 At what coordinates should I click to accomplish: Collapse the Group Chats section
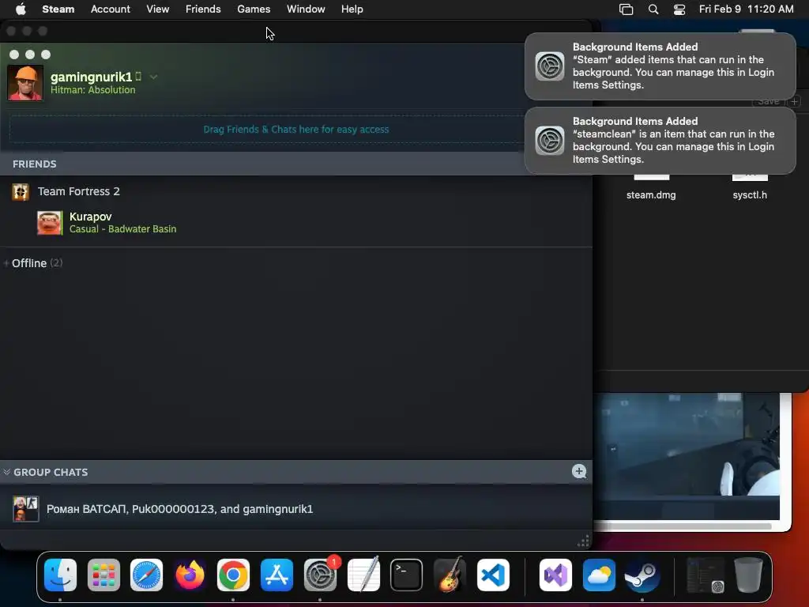tap(6, 473)
